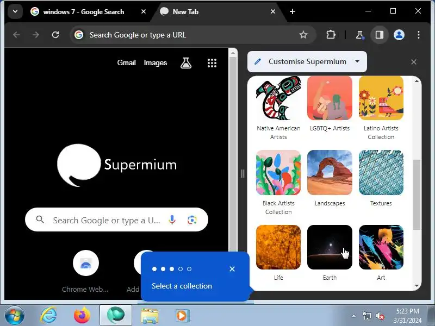This screenshot has height=326, width=435.
Task: Open the Extensions puzzle icon
Action: point(331,35)
